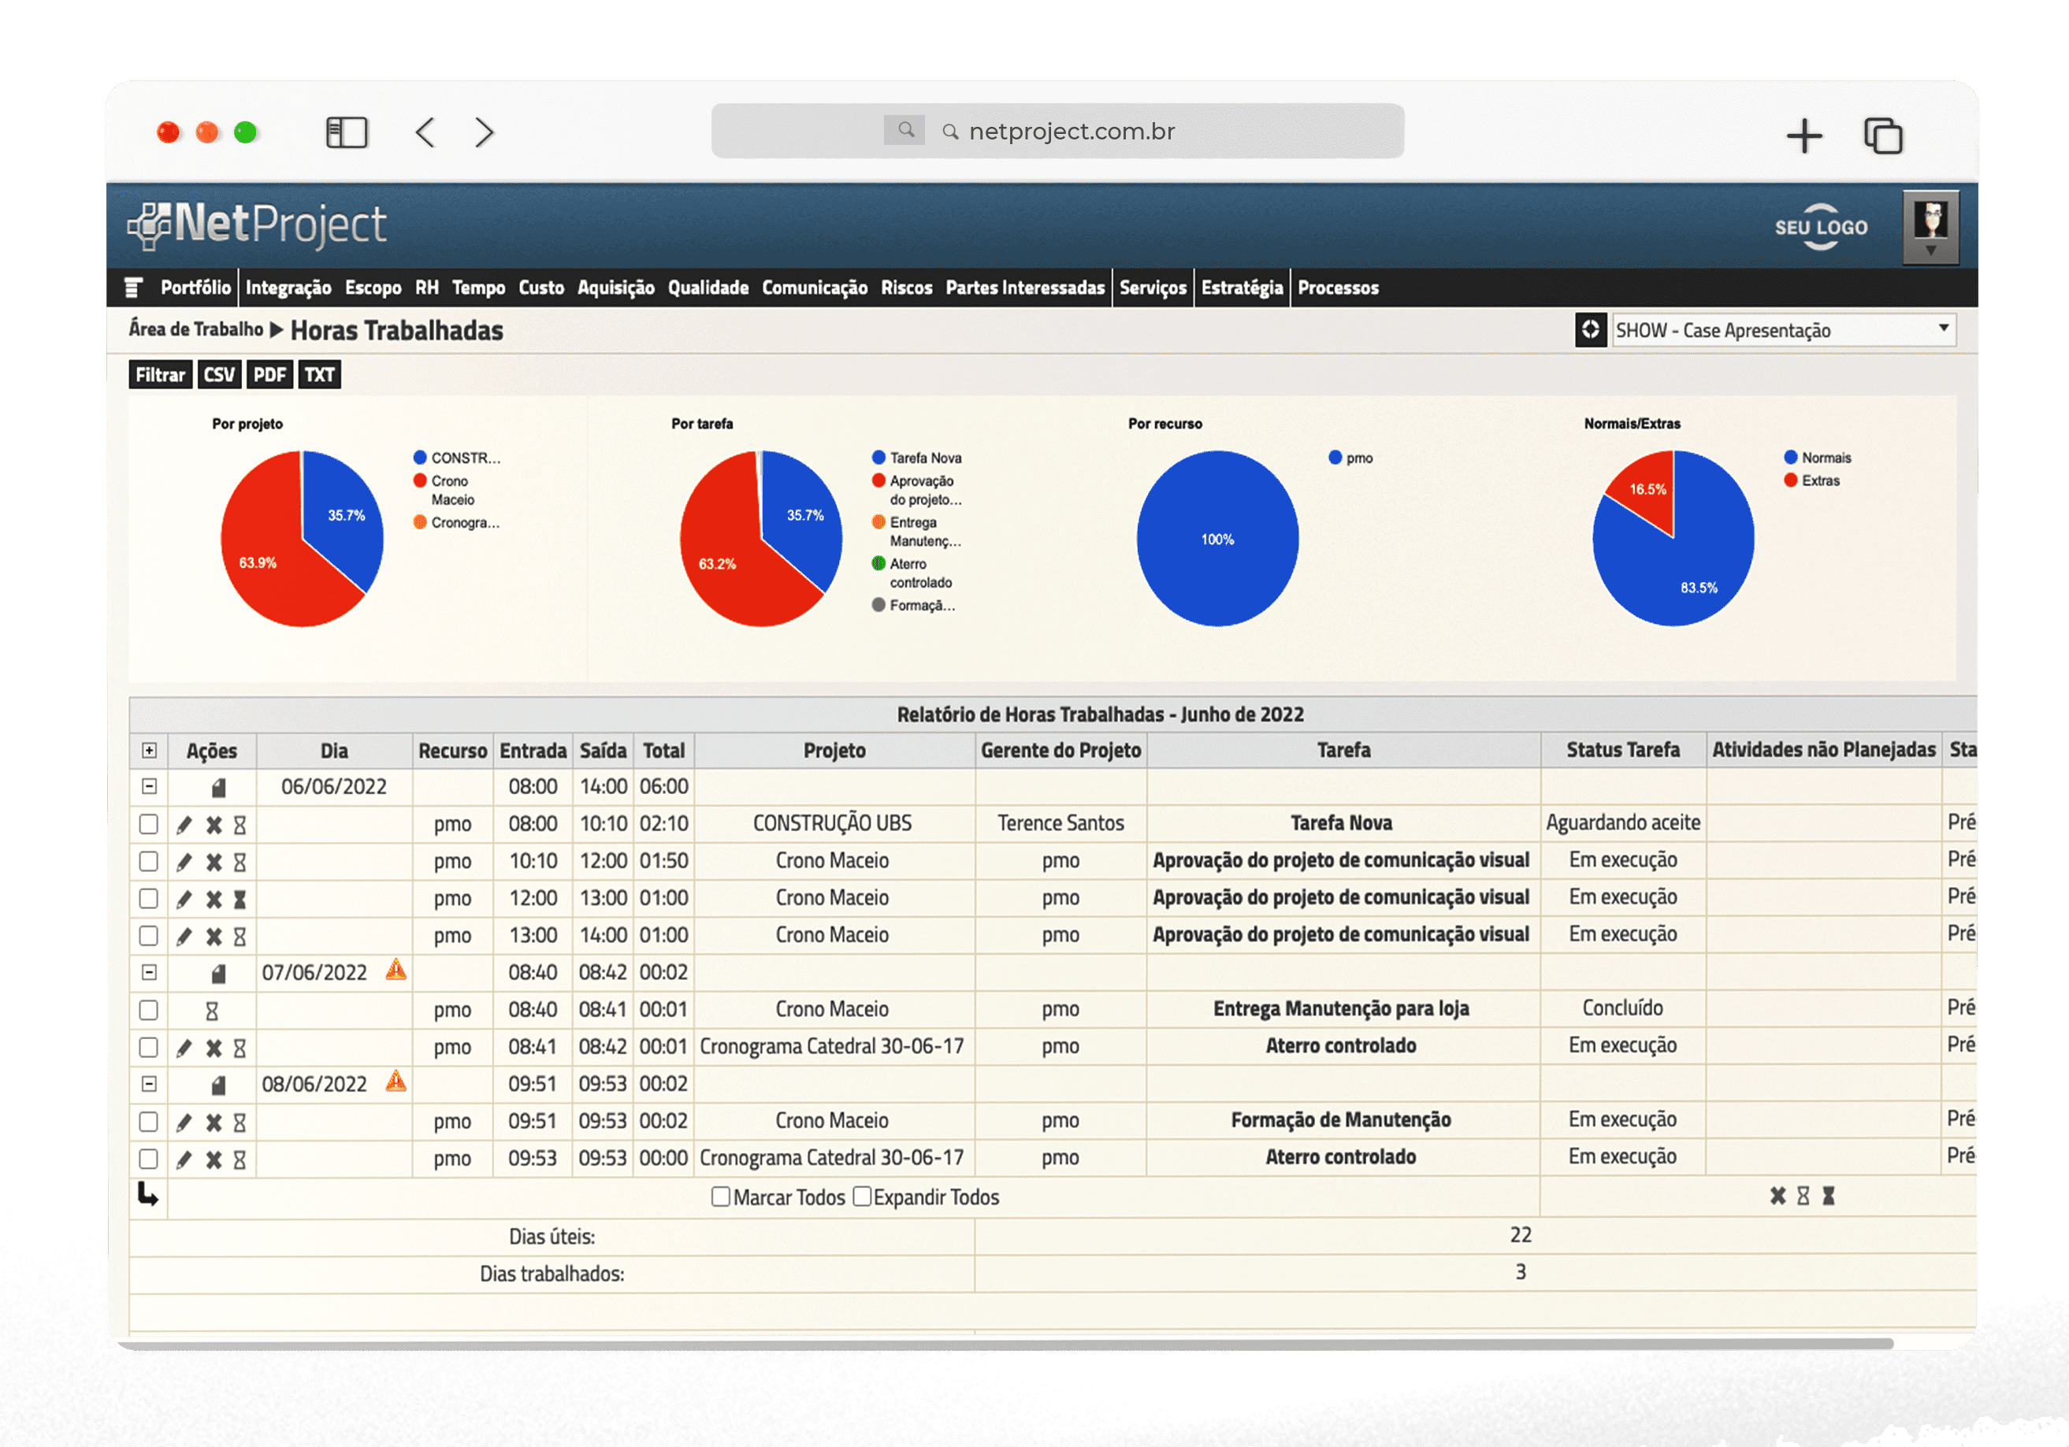
Task: Click the Processos menu item
Action: pyautogui.click(x=1338, y=288)
